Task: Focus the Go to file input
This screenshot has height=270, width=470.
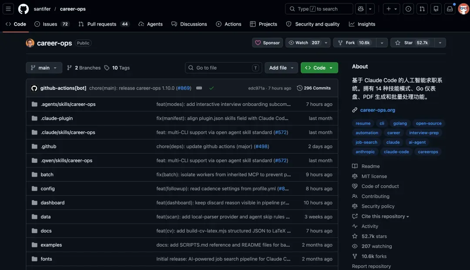Action: (223, 68)
